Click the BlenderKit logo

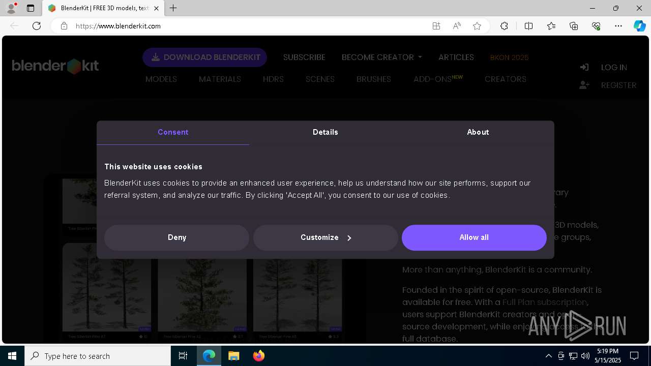(x=55, y=66)
